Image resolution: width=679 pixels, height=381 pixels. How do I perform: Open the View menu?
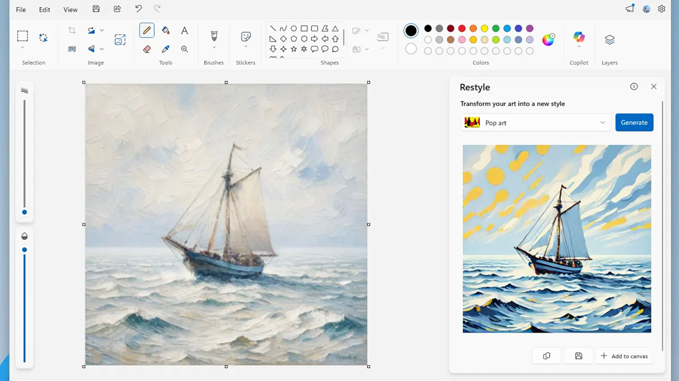click(x=70, y=10)
